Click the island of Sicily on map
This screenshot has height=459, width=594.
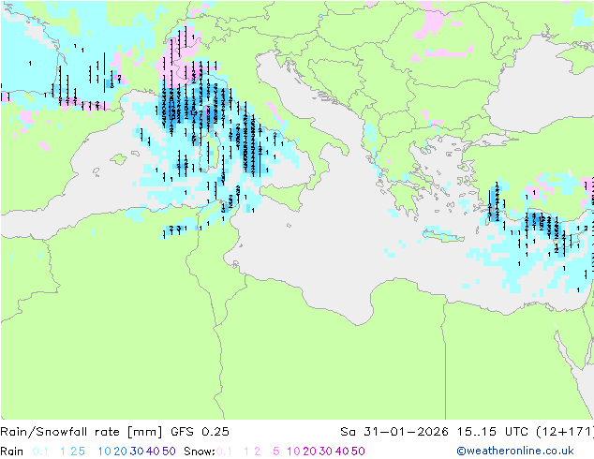point(283,196)
